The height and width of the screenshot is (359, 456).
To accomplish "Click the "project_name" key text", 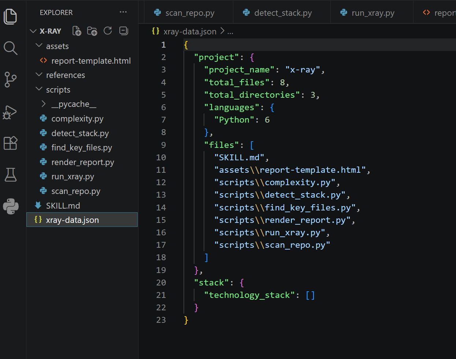I will coord(240,70).
